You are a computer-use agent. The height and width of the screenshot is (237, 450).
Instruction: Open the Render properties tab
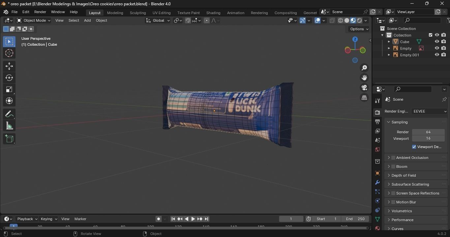[377, 112]
